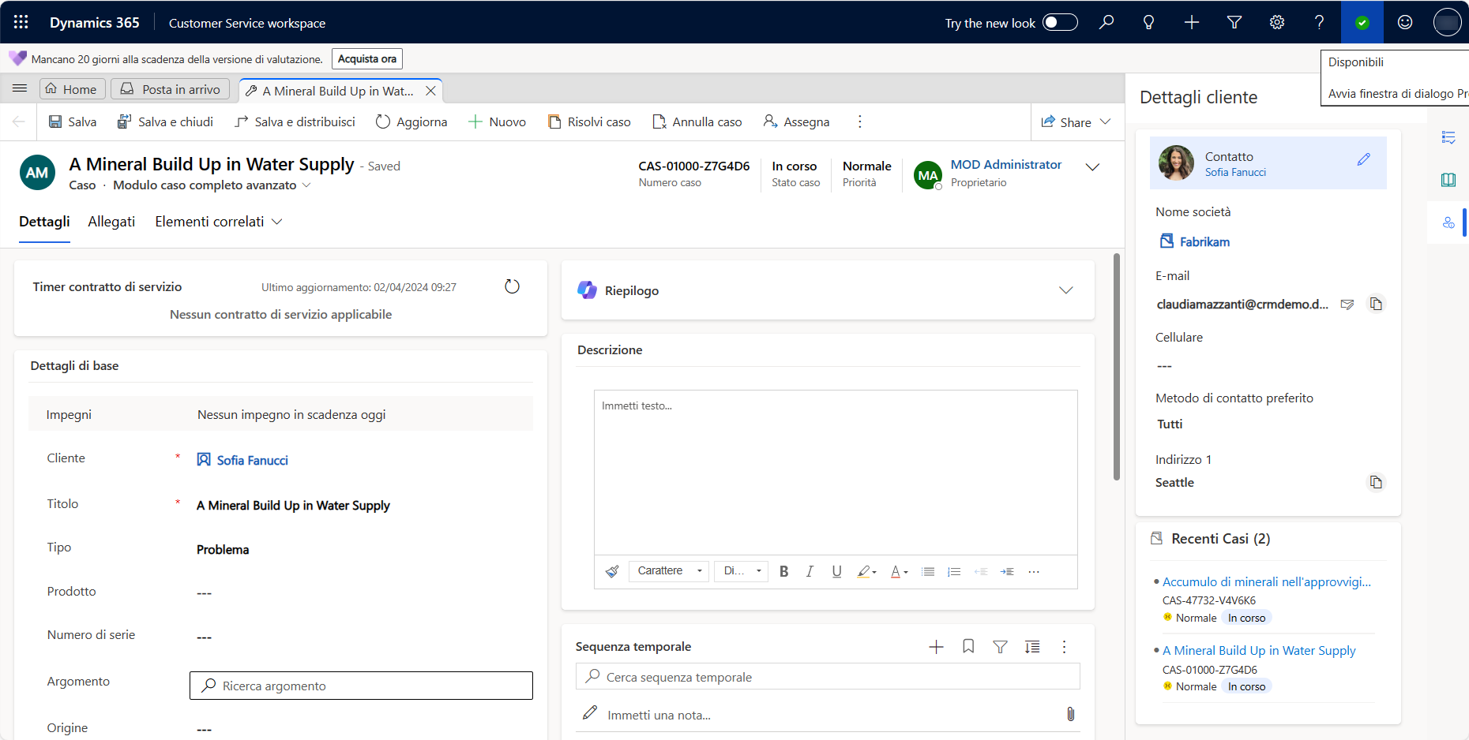Click the Share button
The height and width of the screenshot is (740, 1469).
coord(1066,122)
